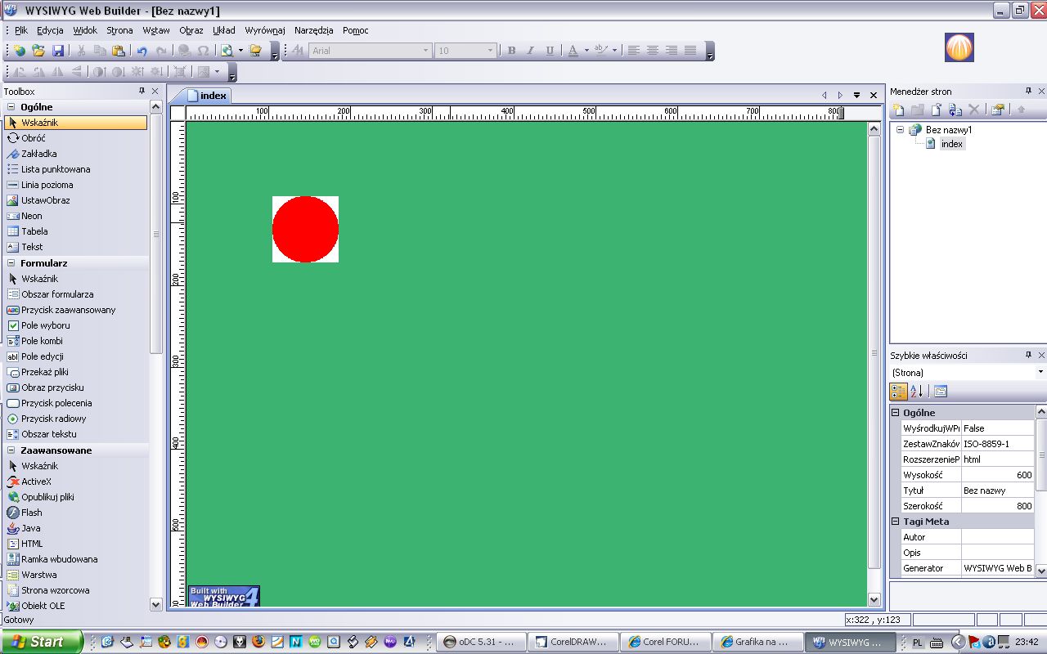Screen dimensions: 1047x654
Task: Switch properties to alphabetical sort view
Action: point(917,392)
